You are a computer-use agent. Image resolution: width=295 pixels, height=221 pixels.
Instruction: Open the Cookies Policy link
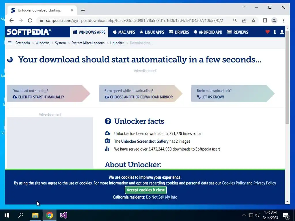coord(234,183)
